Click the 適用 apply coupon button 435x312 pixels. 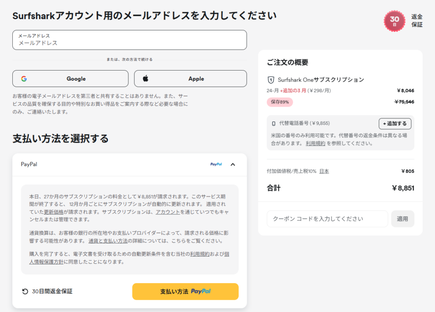pos(403,219)
